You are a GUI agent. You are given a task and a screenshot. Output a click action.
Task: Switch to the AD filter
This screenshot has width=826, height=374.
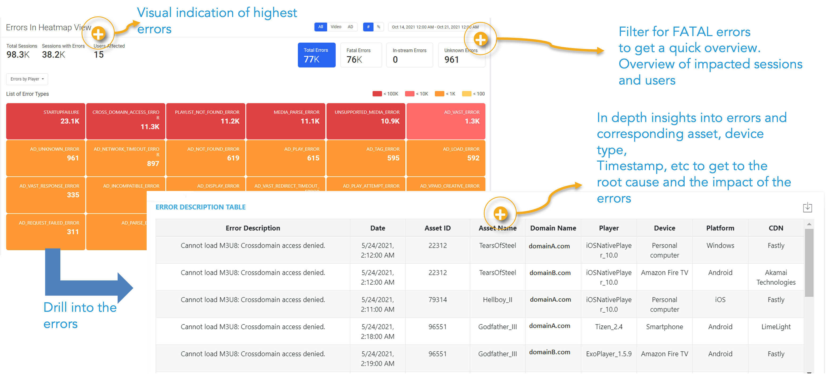point(350,27)
